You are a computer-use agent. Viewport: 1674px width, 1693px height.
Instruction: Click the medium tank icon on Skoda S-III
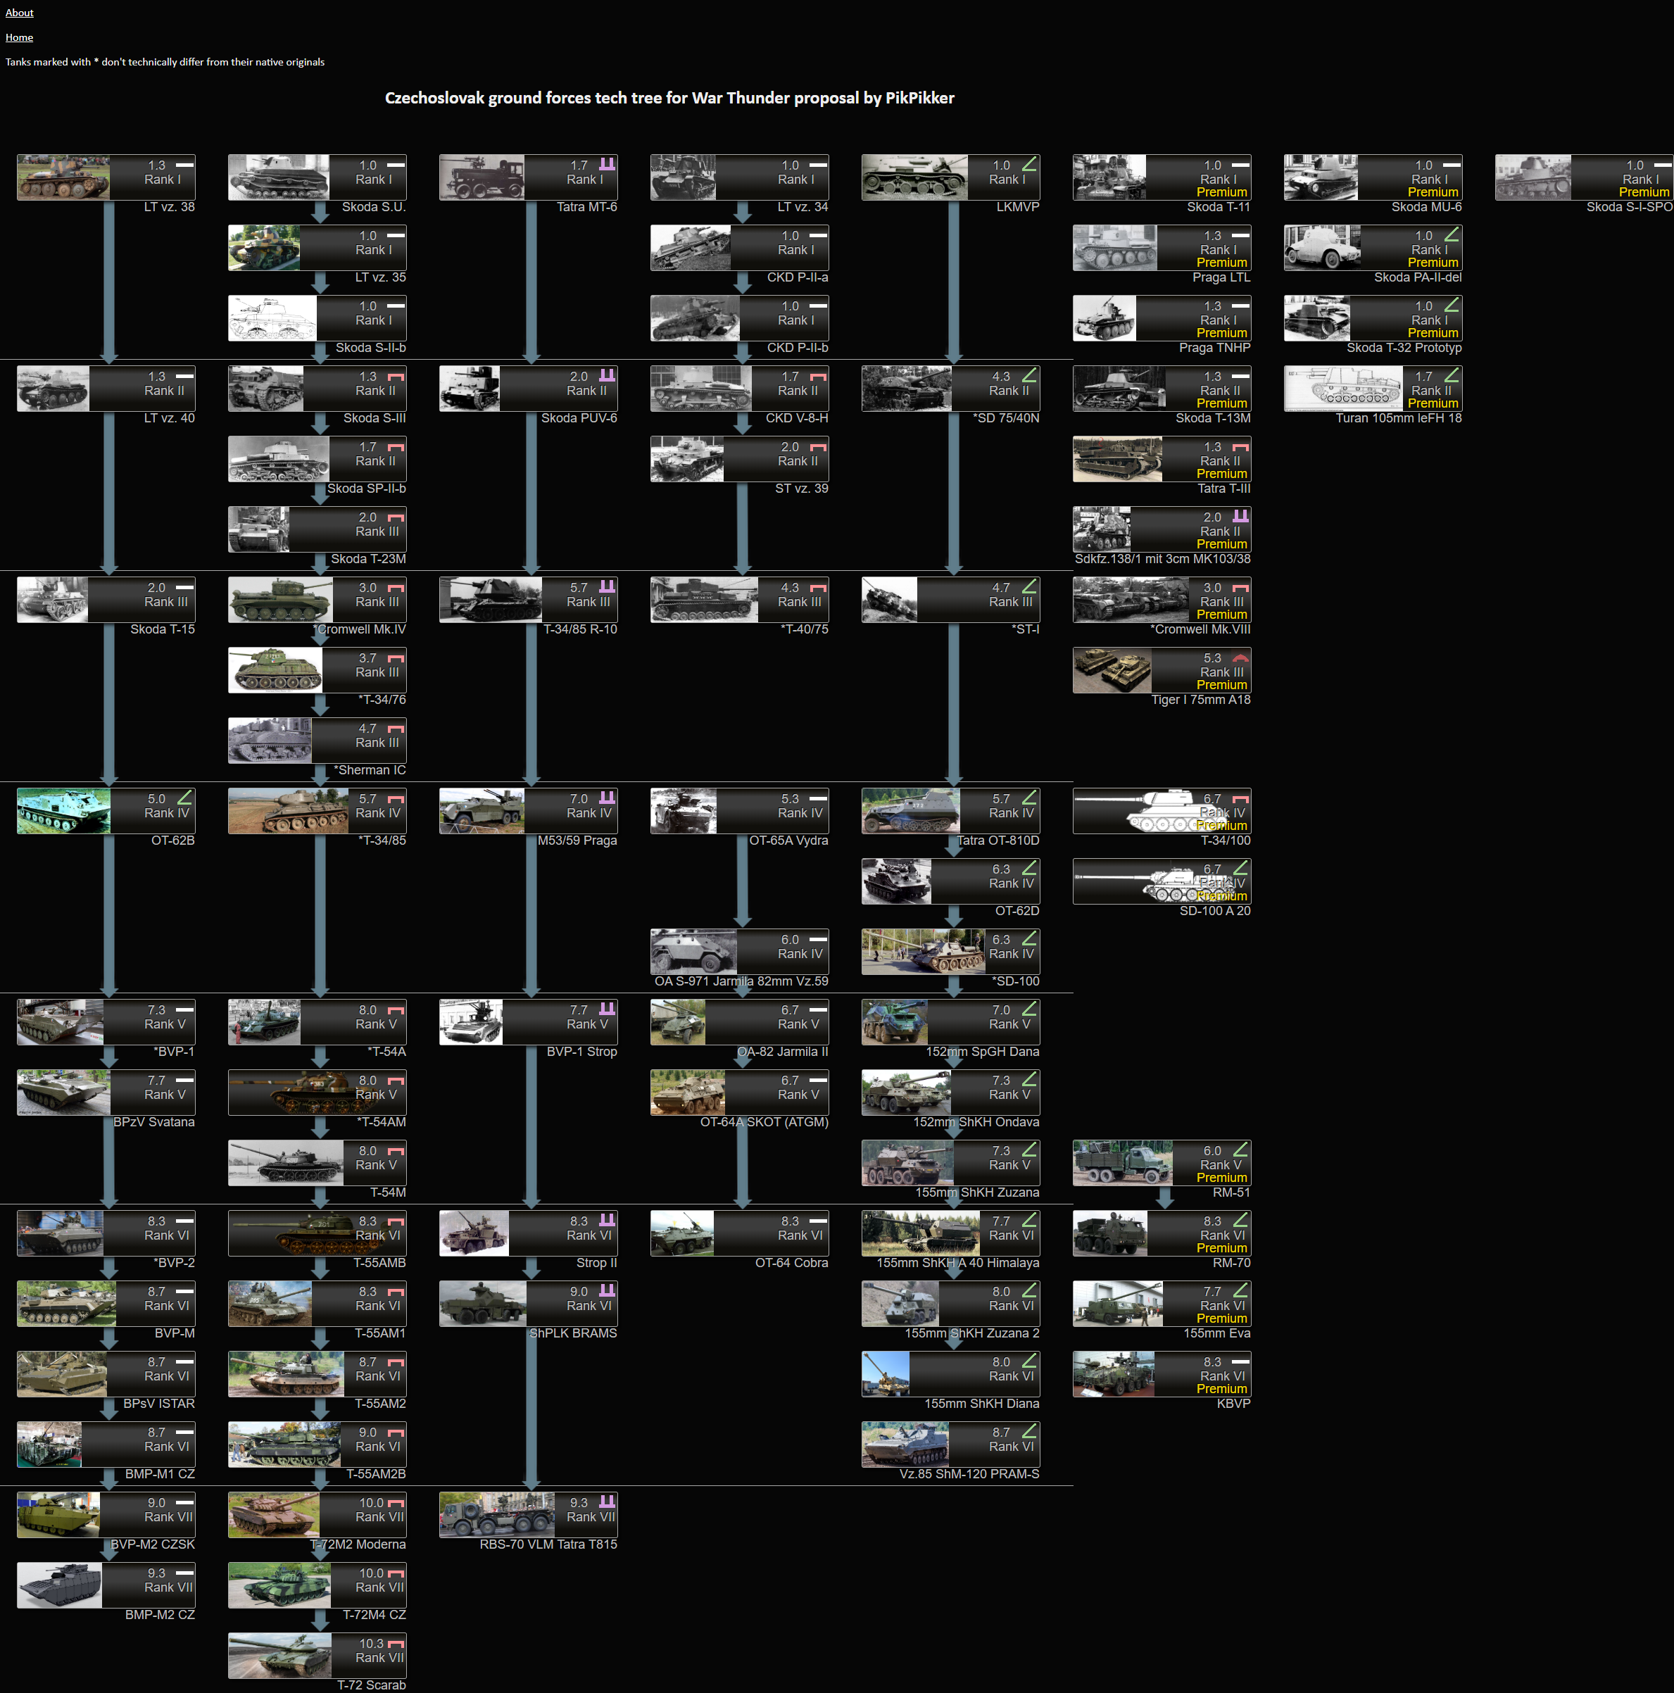coord(396,375)
